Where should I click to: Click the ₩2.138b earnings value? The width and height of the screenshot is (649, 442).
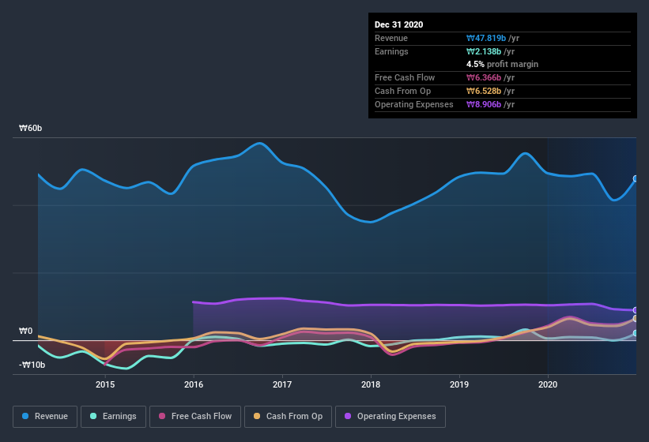coord(484,51)
